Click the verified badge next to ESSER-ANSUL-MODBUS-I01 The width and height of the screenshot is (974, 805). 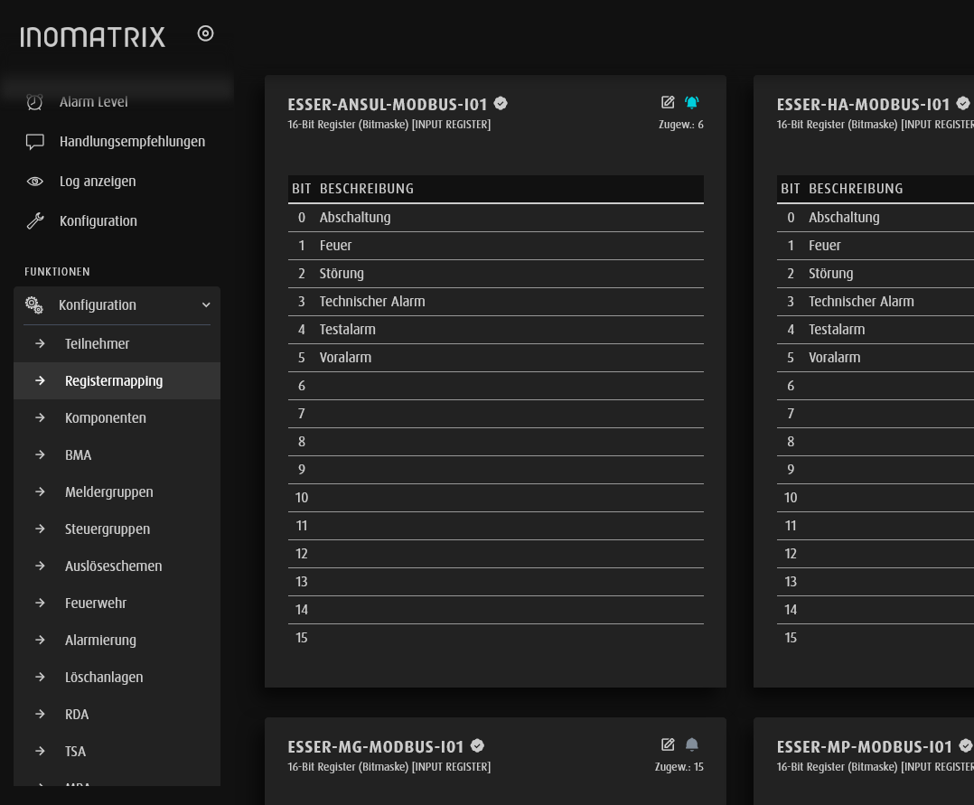501,104
